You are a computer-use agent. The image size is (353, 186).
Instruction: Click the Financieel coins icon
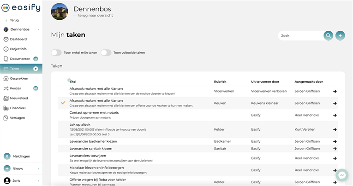coord(6,108)
